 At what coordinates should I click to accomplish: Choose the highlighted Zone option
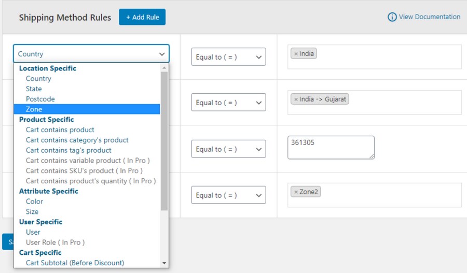[87, 109]
